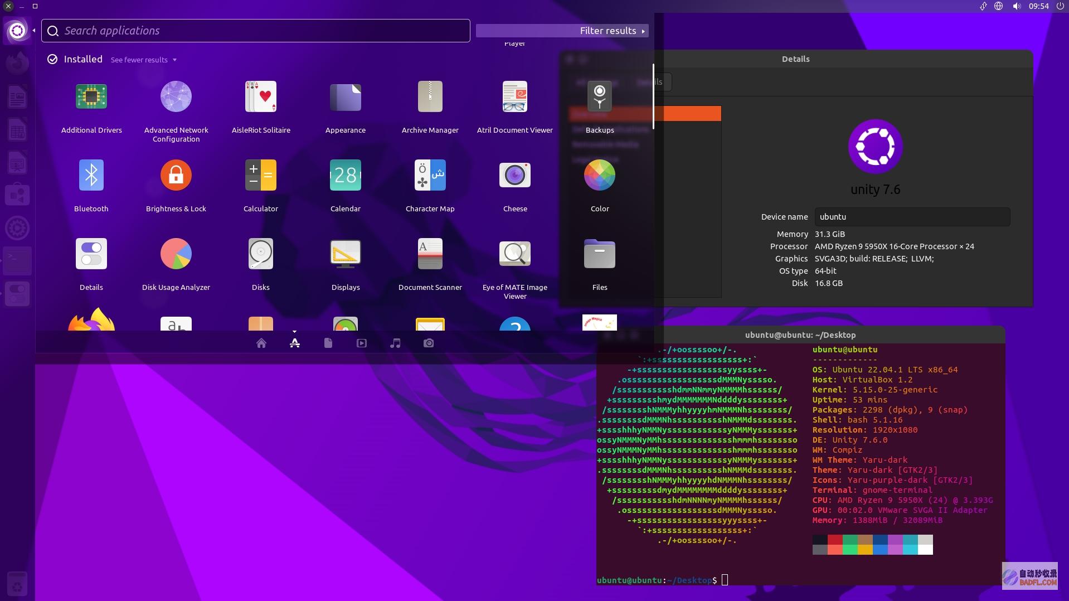The height and width of the screenshot is (601, 1069).
Task: Switch to the Home lens
Action: [261, 343]
